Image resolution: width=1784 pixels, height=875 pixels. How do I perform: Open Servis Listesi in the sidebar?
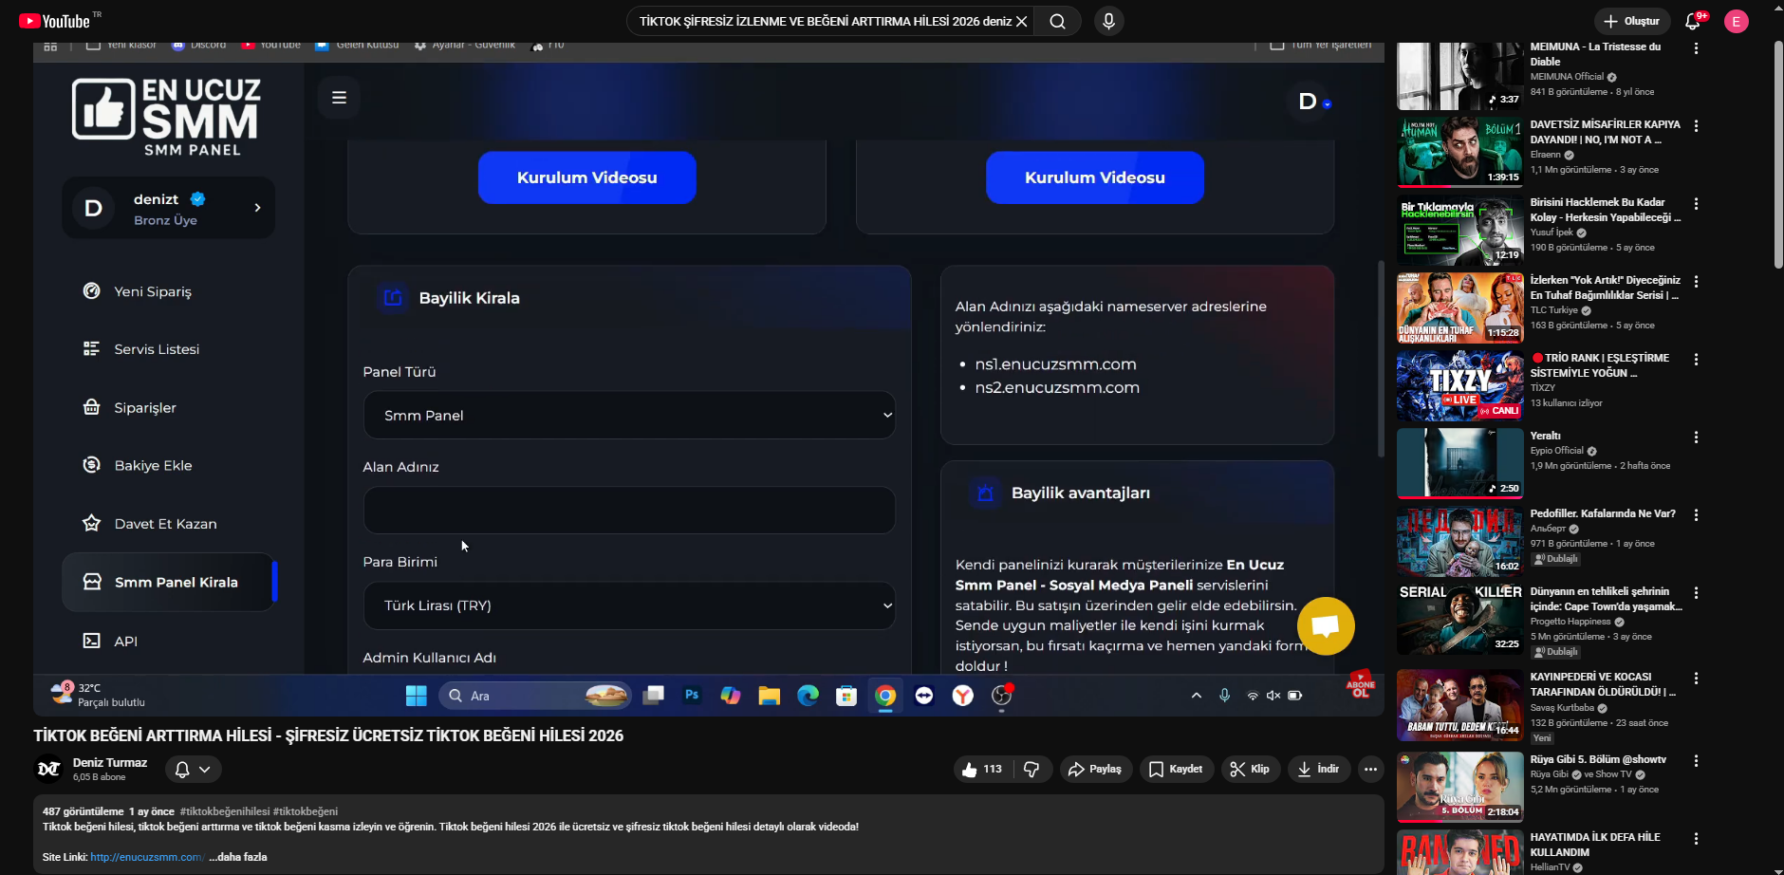tap(157, 349)
